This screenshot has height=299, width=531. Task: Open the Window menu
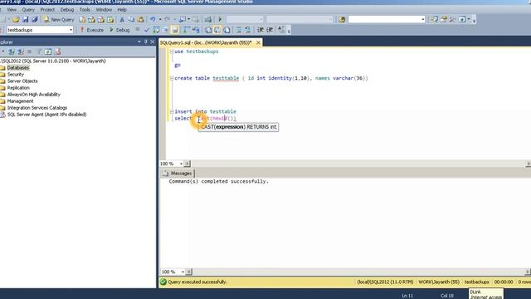pos(104,9)
